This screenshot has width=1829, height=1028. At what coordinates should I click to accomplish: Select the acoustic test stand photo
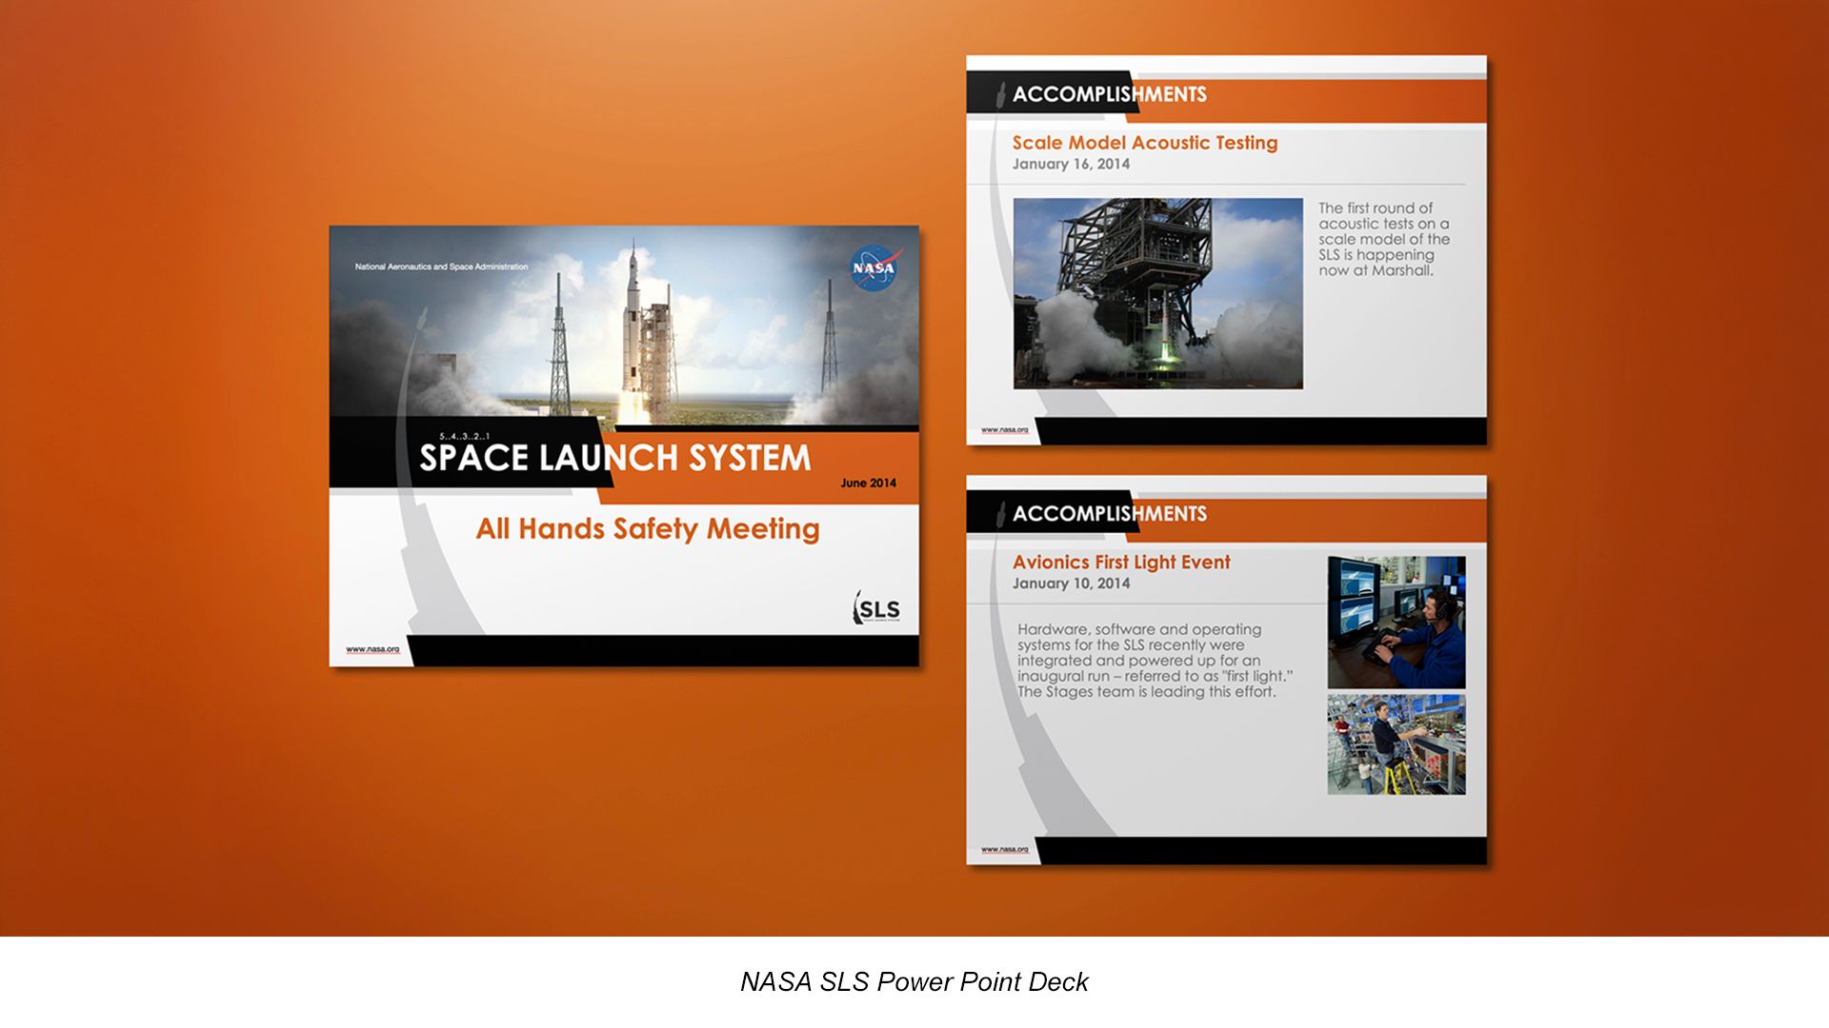coord(1157,293)
